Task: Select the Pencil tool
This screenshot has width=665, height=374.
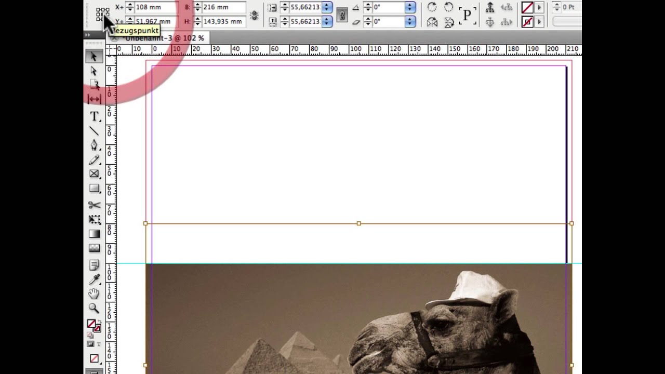Action: point(94,160)
